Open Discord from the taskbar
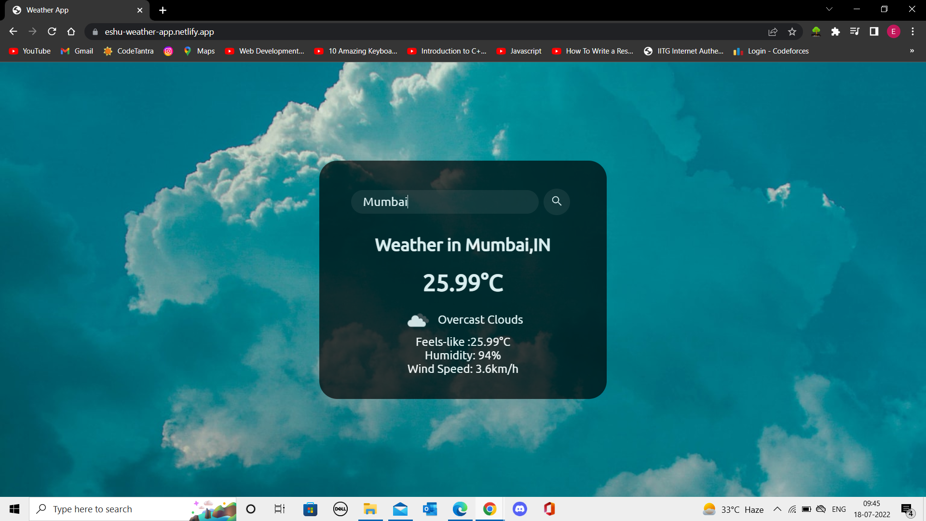926x521 pixels. point(520,509)
